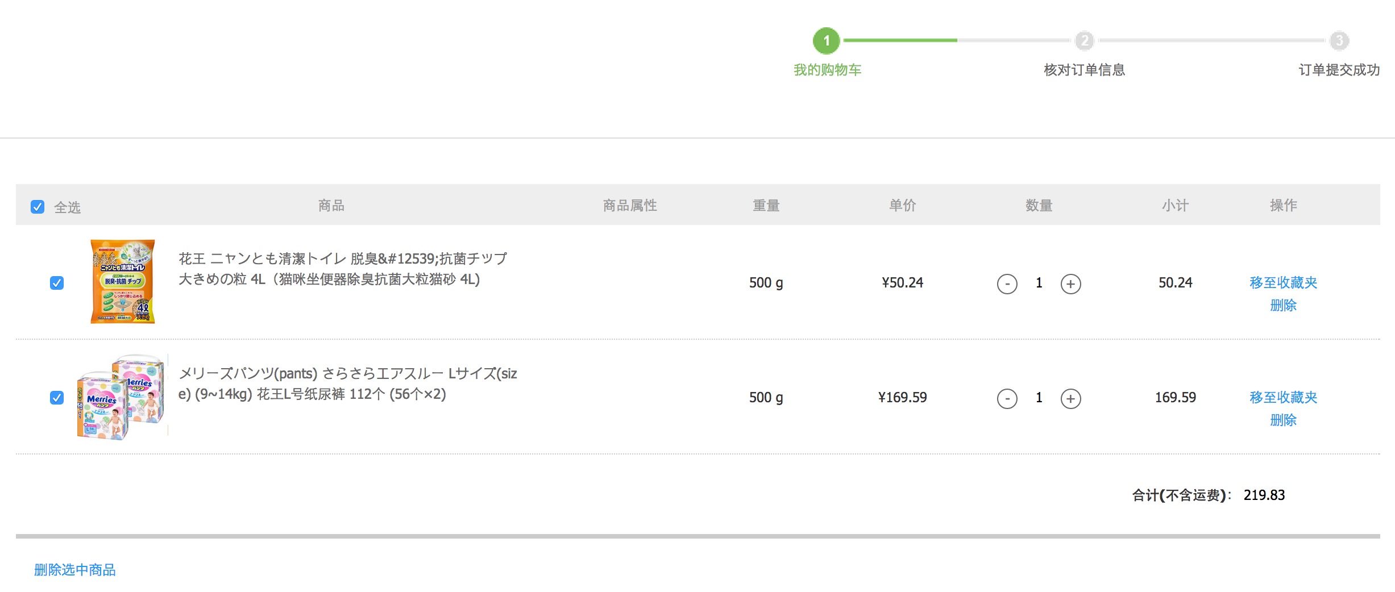
Task: Open the Merries diapers product thumbnail
Action: 122,397
